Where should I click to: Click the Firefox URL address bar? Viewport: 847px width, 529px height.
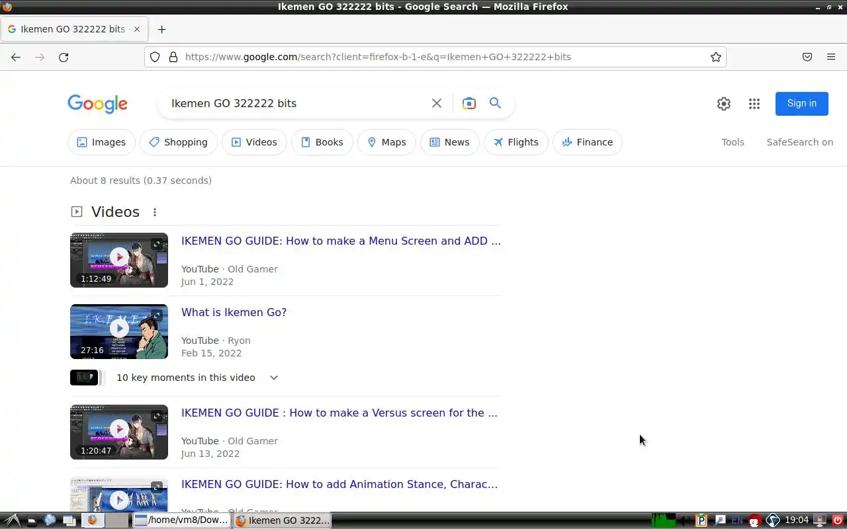click(x=437, y=57)
